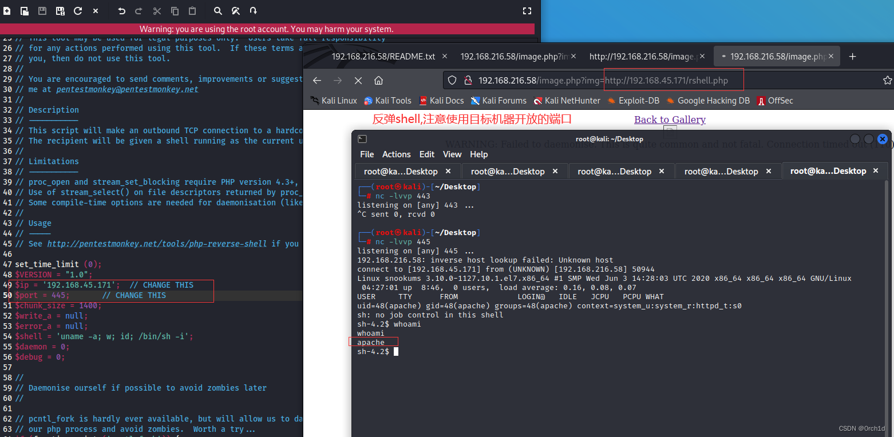Click the $chunk_size = 1400 line
894x437 pixels.
point(58,305)
